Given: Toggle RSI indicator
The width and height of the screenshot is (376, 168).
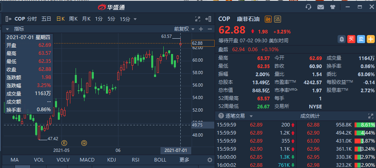Looking at the screenshot, I should (135, 160).
